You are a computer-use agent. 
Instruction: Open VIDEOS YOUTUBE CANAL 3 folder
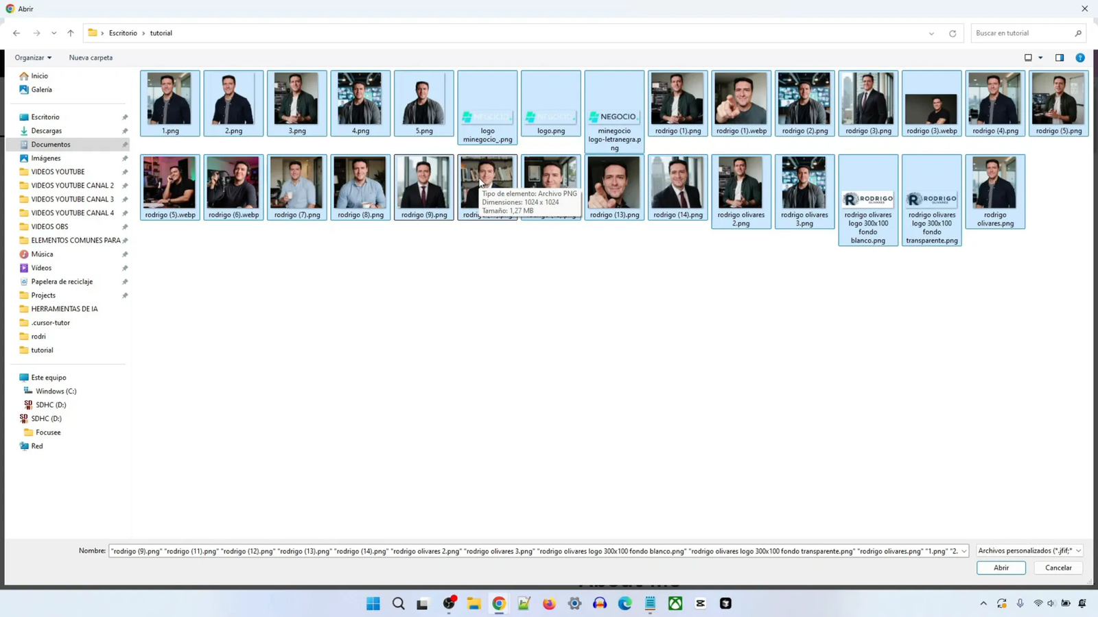(72, 199)
